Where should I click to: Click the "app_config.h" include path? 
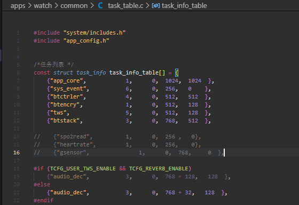(x=86, y=40)
